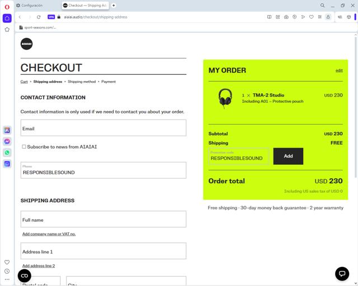Focus the Email input field
Screen dimensions: 358x286
pyautogui.click(x=103, y=128)
